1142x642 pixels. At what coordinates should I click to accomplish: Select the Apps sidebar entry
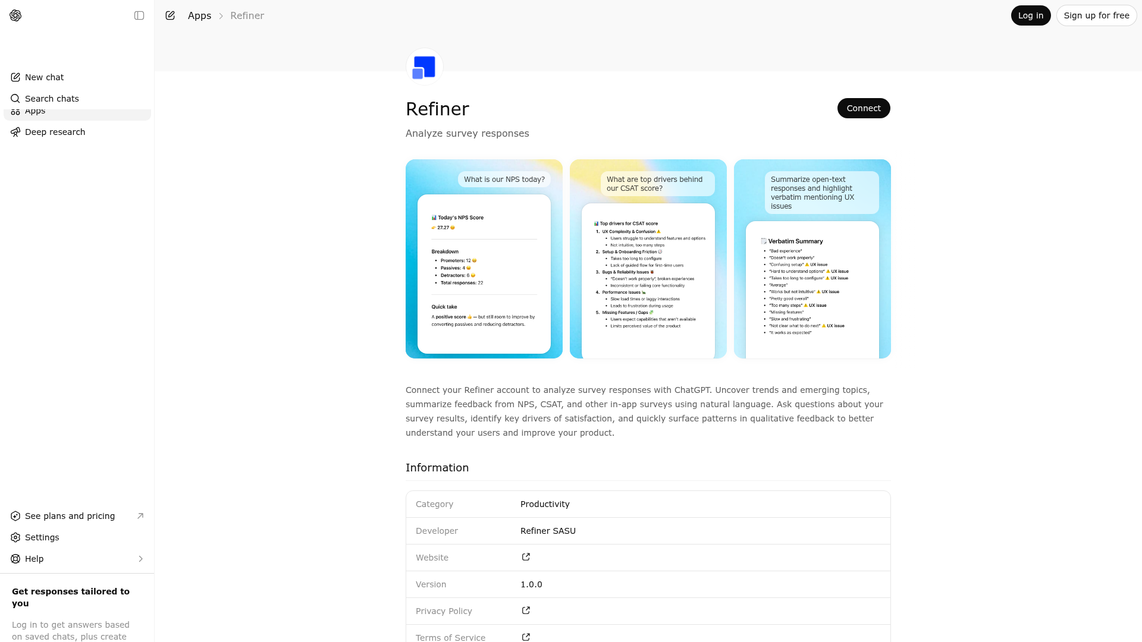pos(77,115)
